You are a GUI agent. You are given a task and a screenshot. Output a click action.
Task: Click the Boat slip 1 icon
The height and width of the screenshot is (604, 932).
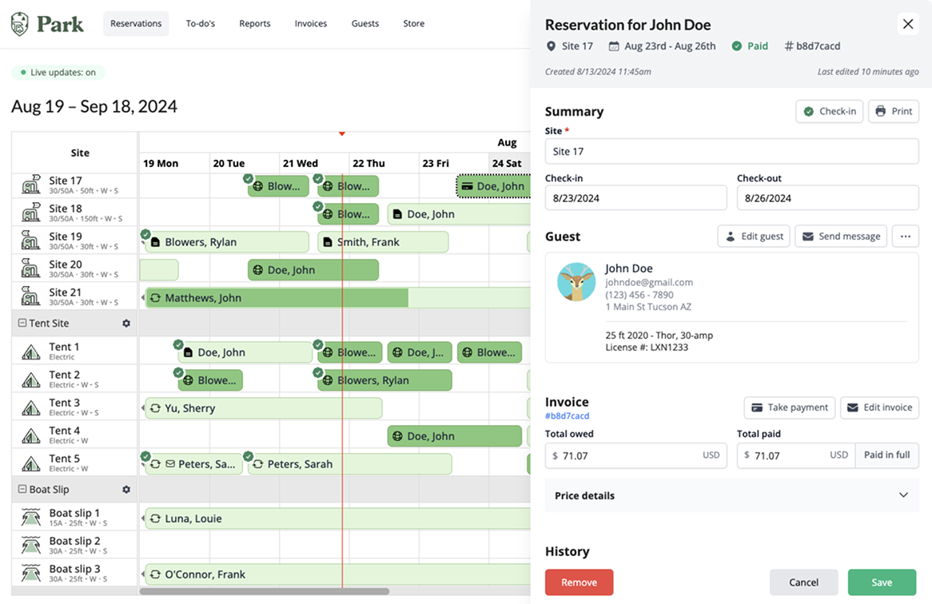pyautogui.click(x=31, y=519)
